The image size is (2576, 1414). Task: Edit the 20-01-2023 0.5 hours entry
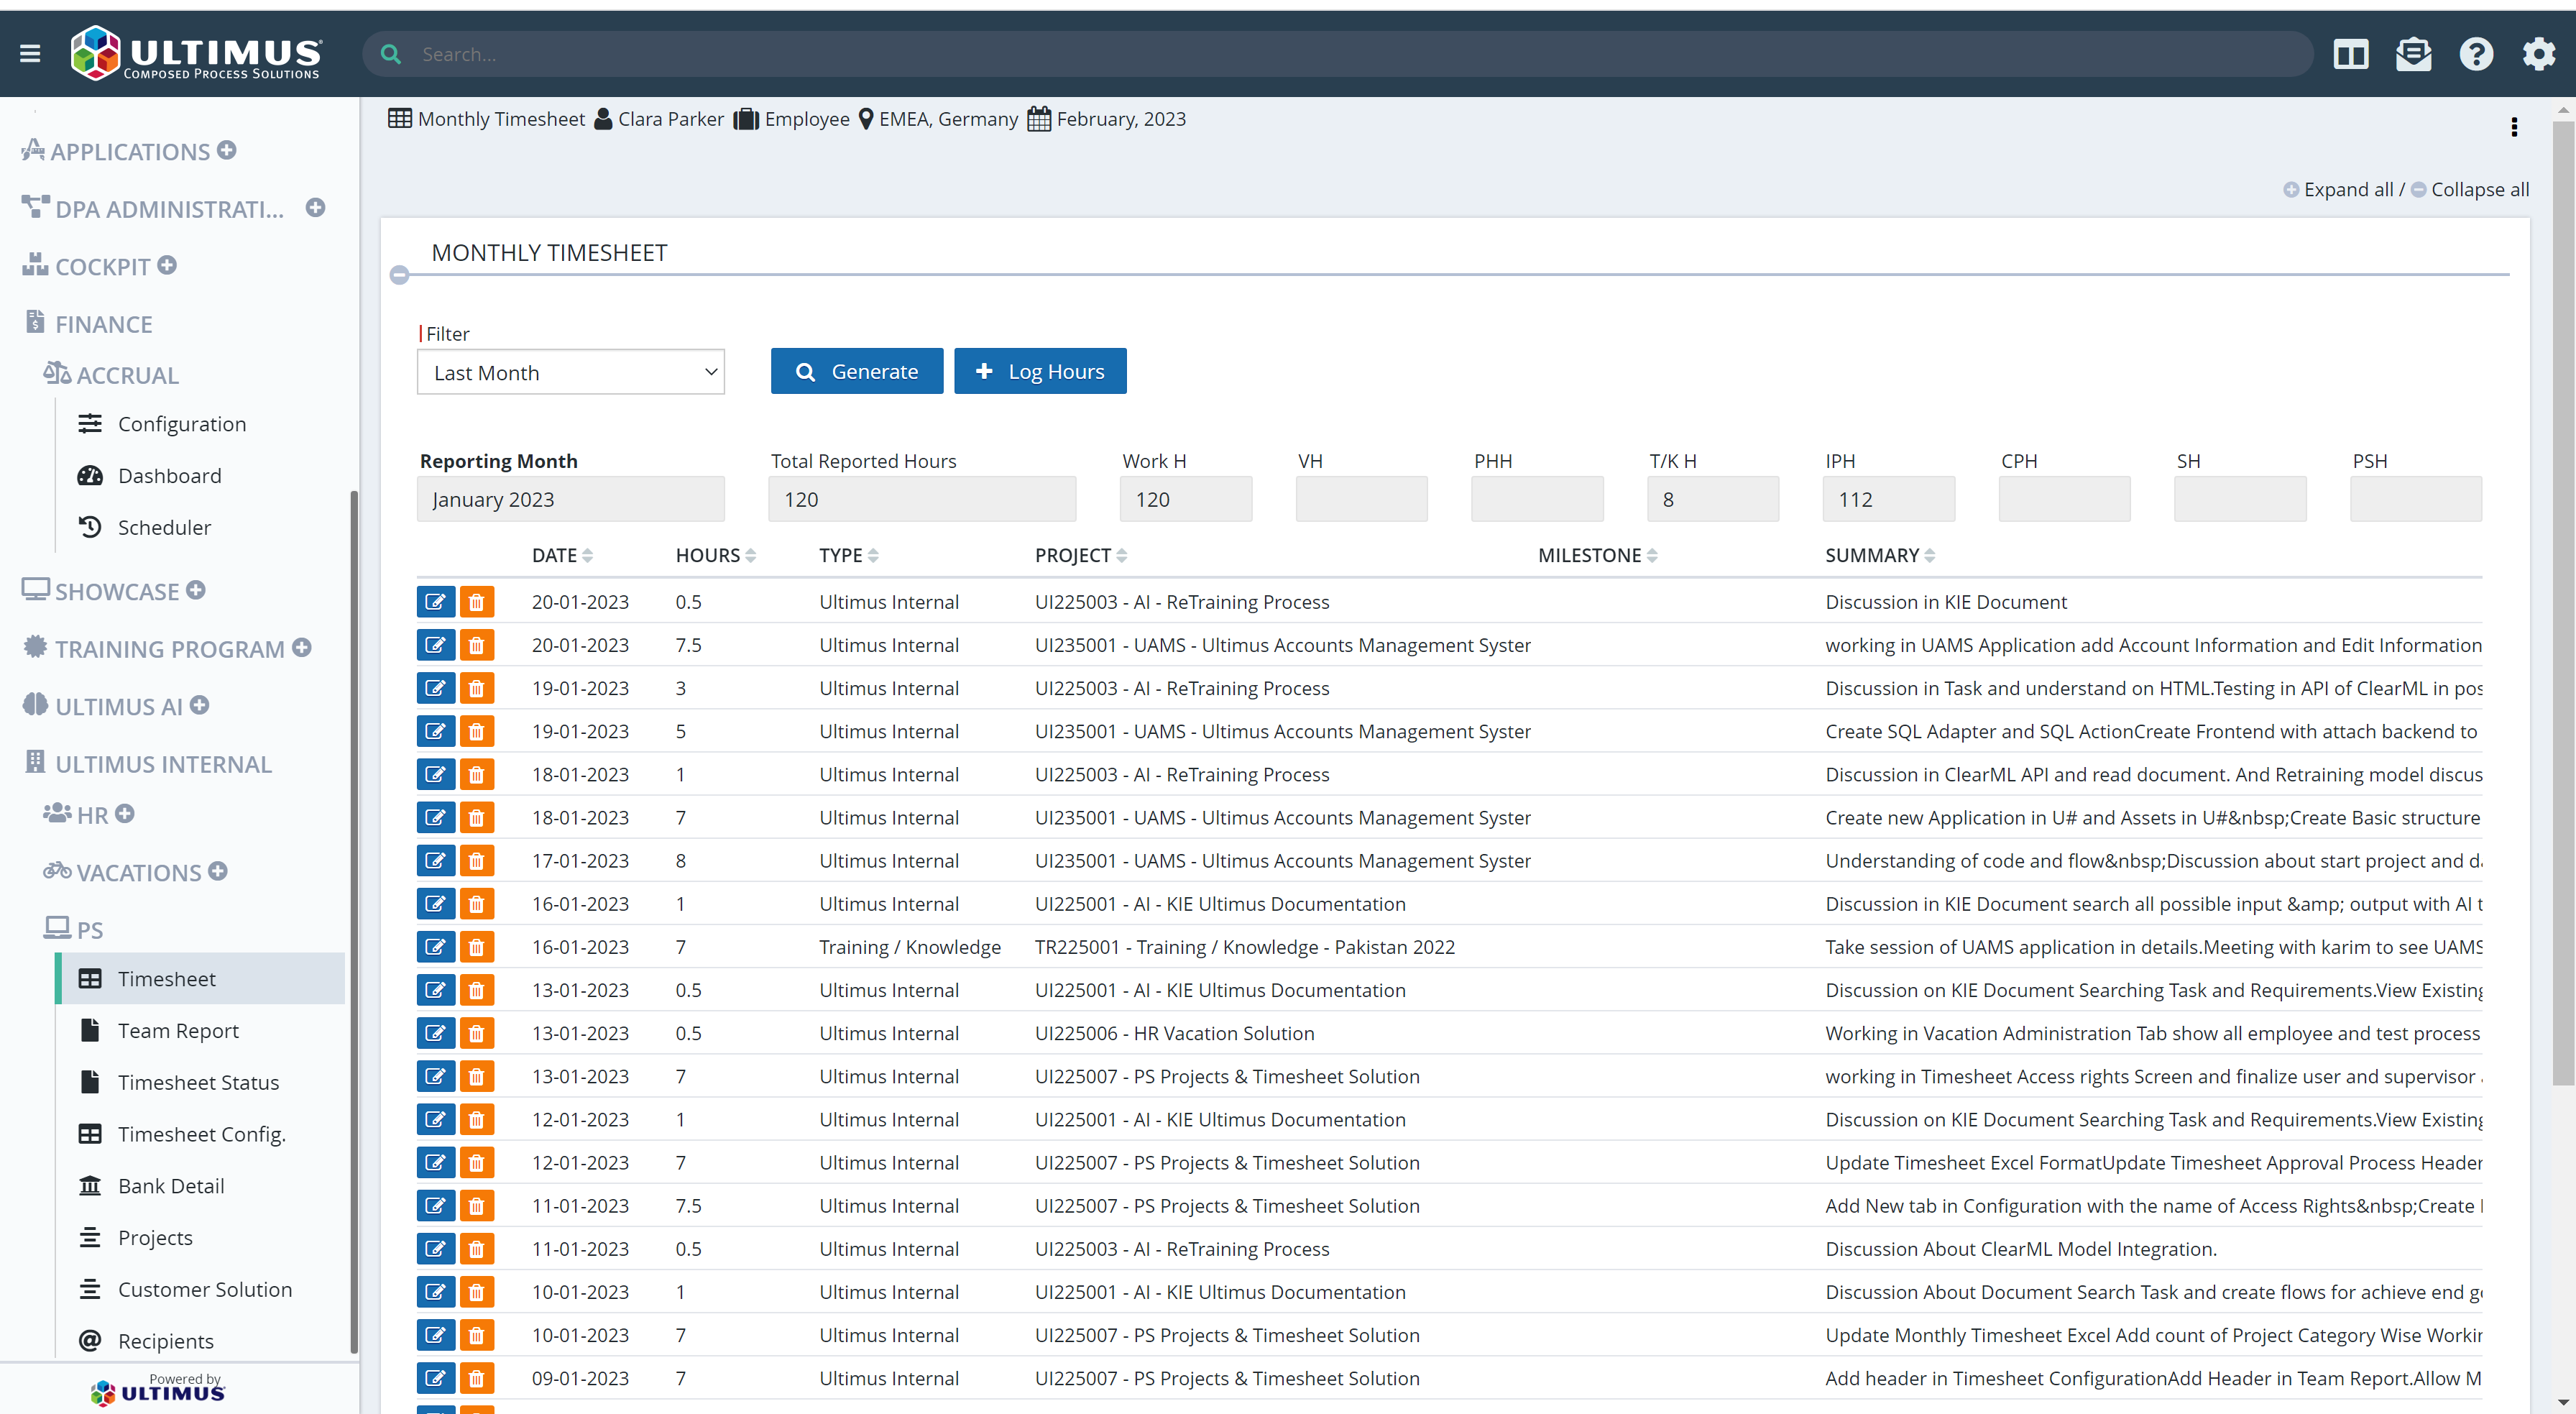(436, 602)
